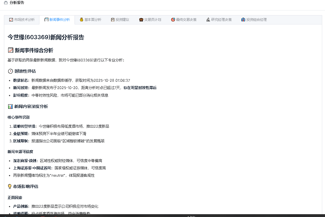
Task: Click the target icon on 最终交易决策 tab
Action: 173,20
